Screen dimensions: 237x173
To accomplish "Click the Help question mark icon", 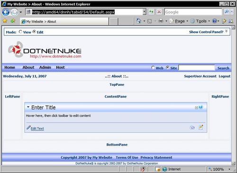I will (x=215, y=21).
